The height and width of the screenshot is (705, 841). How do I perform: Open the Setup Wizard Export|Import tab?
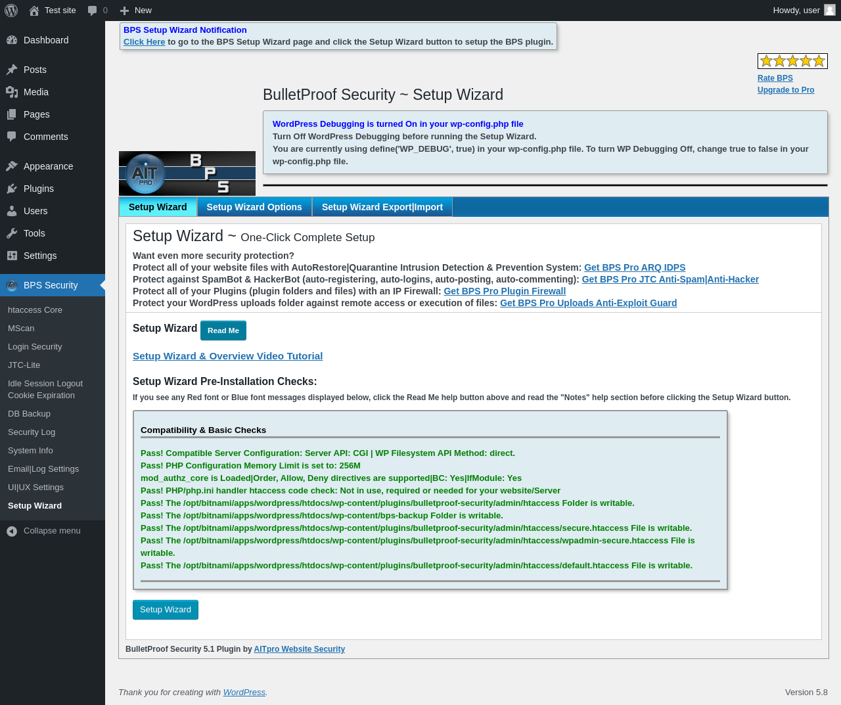(382, 207)
